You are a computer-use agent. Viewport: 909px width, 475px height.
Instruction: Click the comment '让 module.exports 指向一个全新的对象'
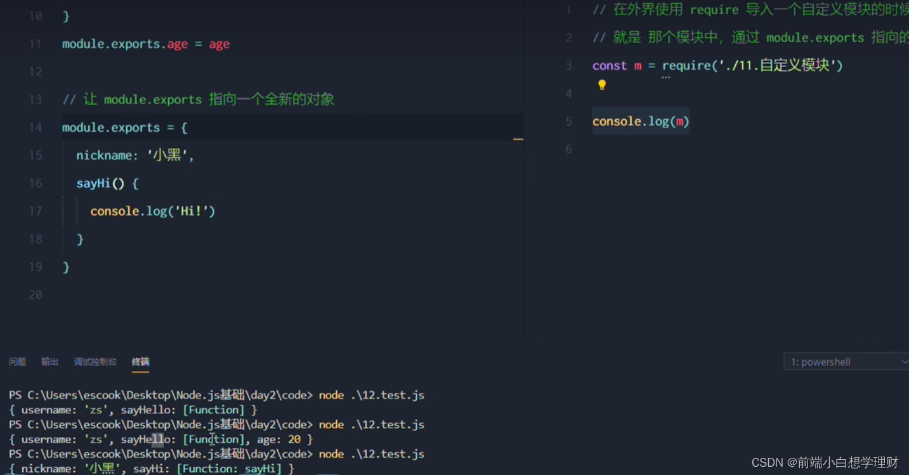click(x=199, y=100)
